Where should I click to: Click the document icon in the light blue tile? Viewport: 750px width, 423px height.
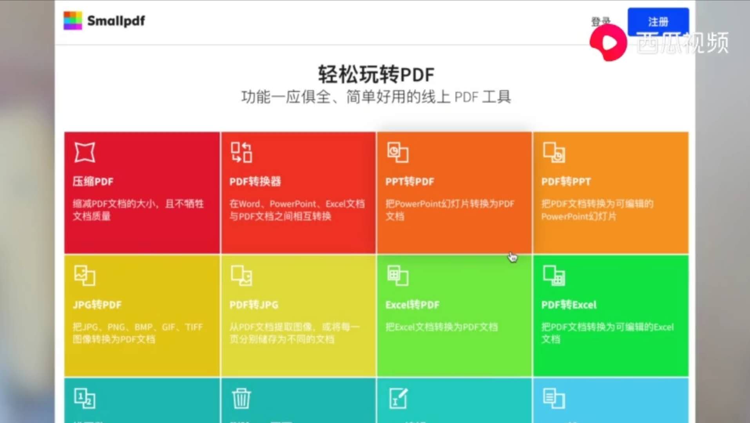pyautogui.click(x=554, y=398)
